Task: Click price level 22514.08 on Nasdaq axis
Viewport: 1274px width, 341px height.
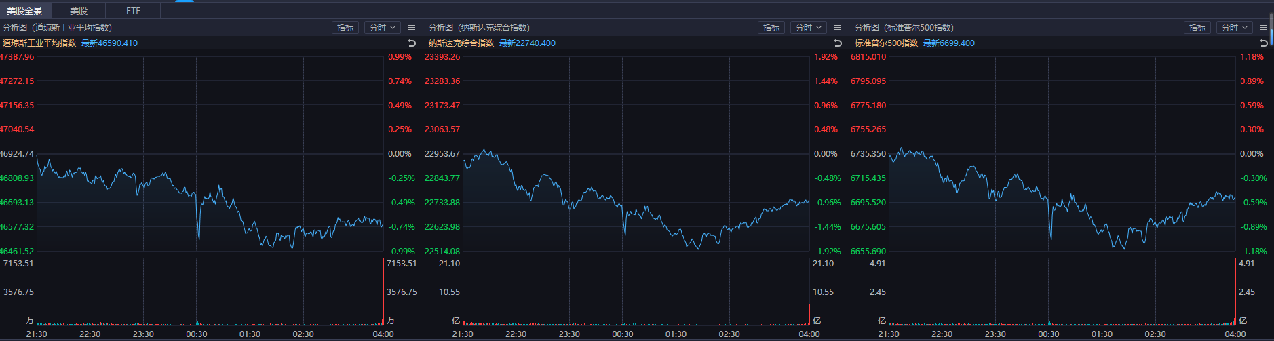Action: click(442, 252)
